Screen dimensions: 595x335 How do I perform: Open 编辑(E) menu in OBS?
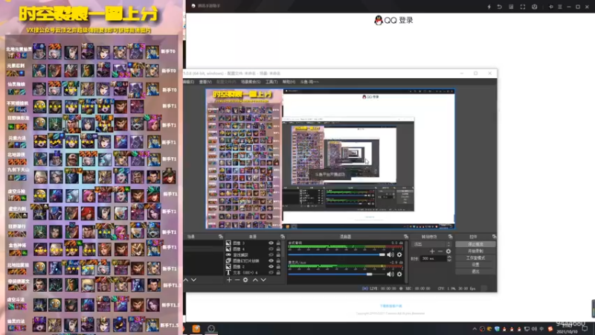(x=189, y=82)
